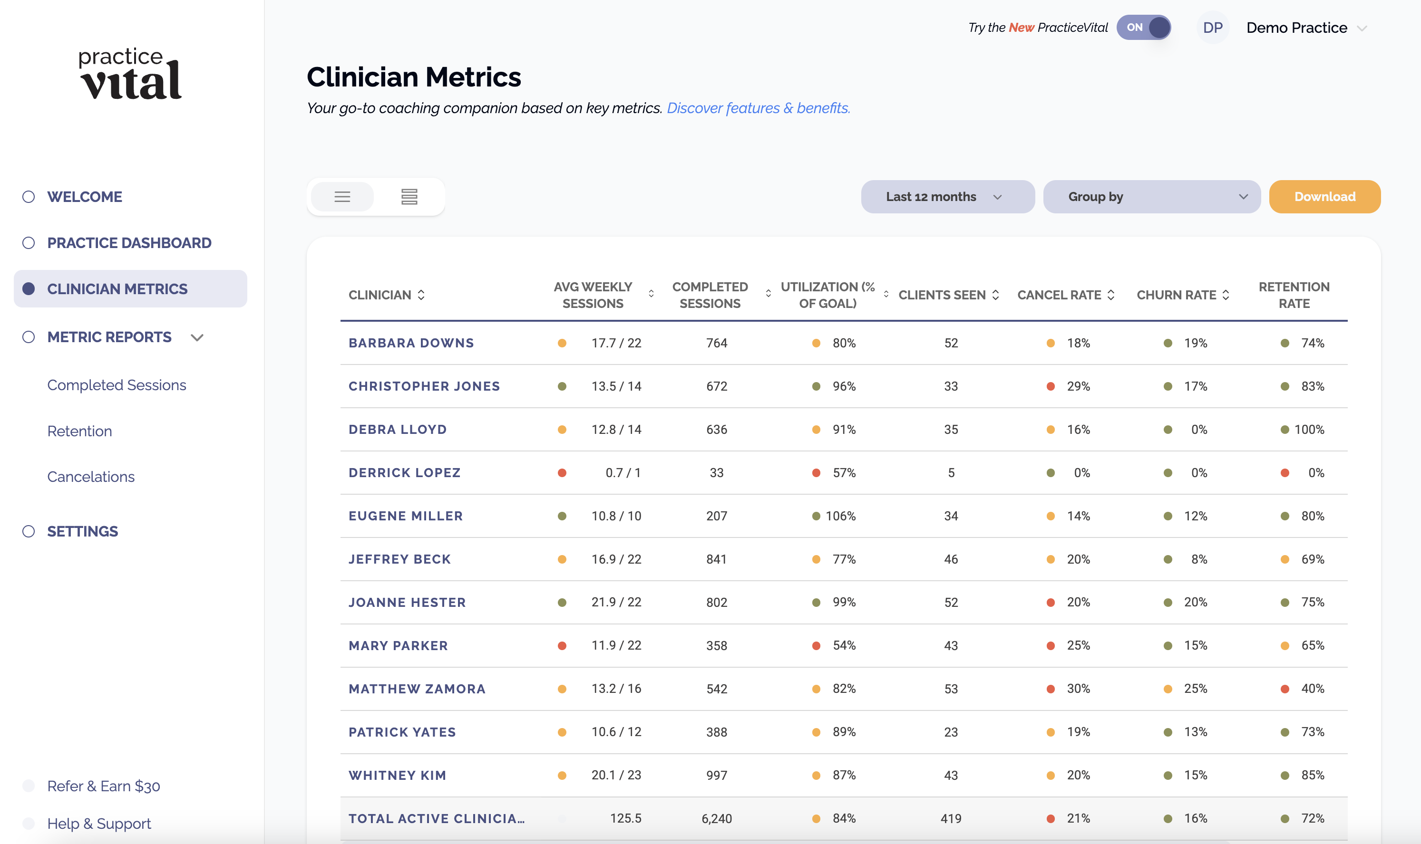Viewport: 1421px width, 844px height.
Task: Open Refer & Earn $30 link
Action: coord(104,786)
